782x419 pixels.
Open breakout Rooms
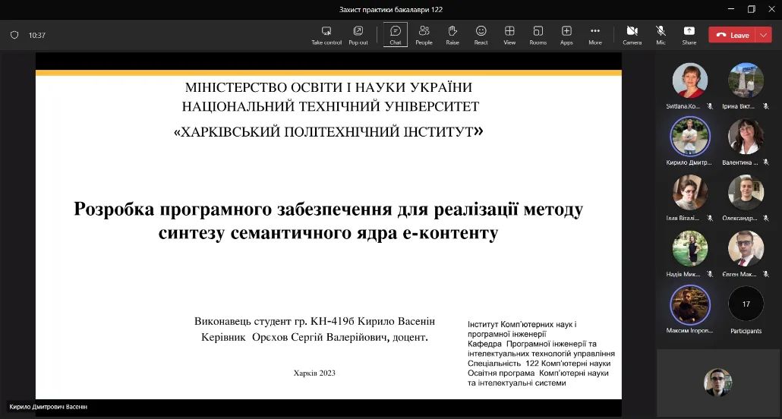tap(538, 35)
